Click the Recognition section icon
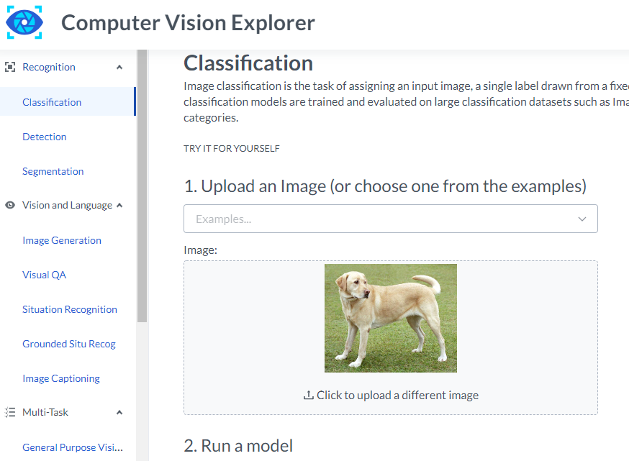The height and width of the screenshot is (461, 629). coord(10,67)
